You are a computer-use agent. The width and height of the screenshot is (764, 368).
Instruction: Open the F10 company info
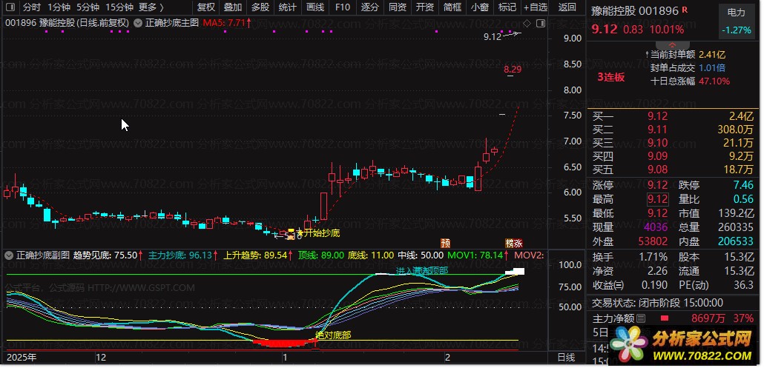(x=343, y=7)
